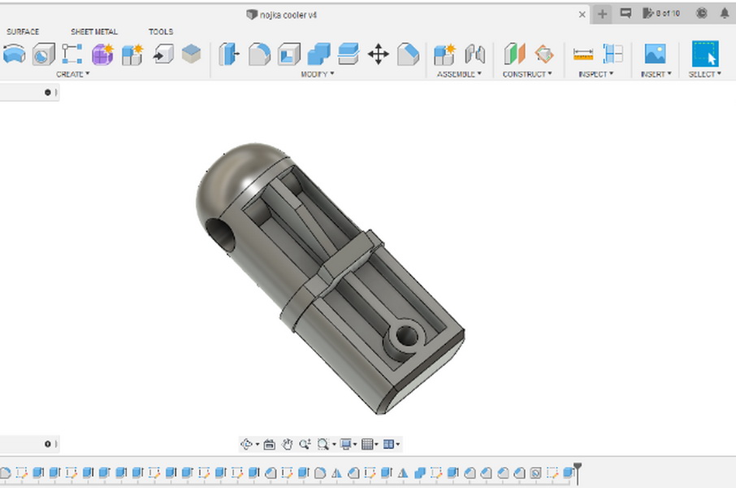Select the Pan hand tool

[288, 444]
